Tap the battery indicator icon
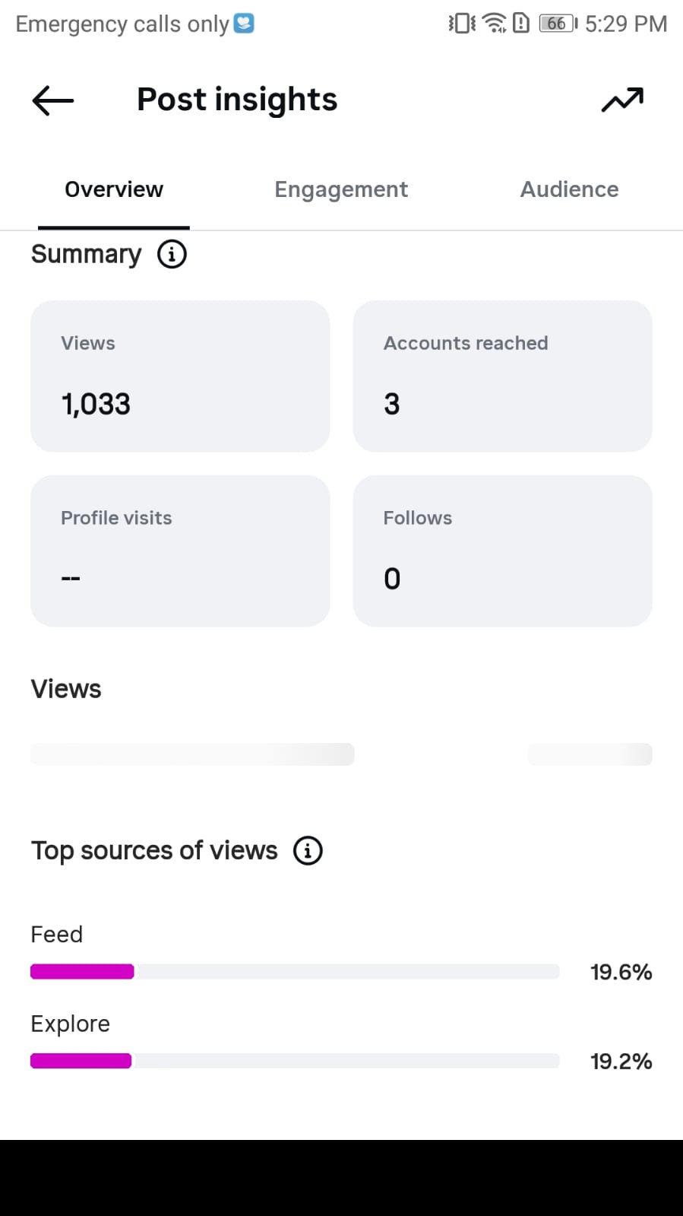Image resolution: width=683 pixels, height=1216 pixels. point(558,24)
